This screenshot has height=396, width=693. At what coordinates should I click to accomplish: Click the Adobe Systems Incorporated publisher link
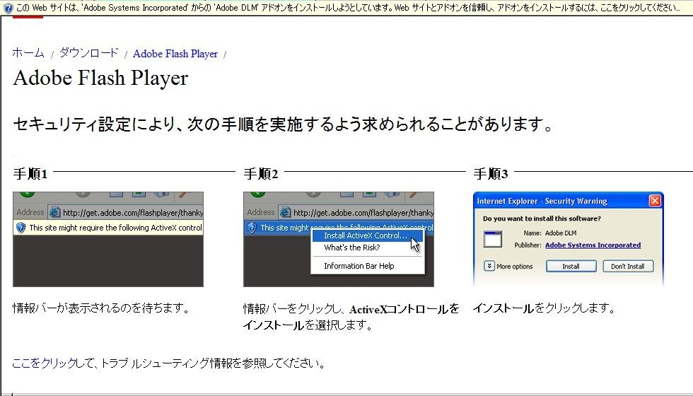(x=593, y=245)
